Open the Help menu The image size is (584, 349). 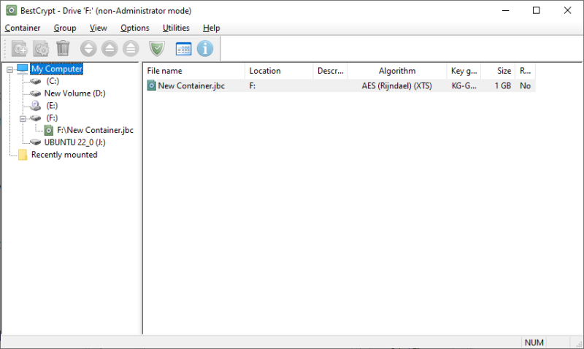[211, 28]
